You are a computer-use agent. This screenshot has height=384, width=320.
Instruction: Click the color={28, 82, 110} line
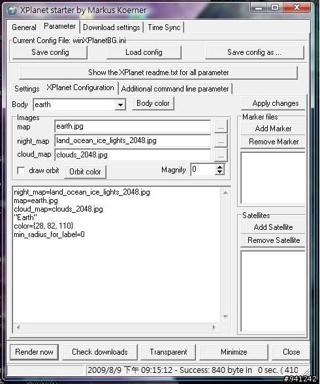tap(44, 226)
